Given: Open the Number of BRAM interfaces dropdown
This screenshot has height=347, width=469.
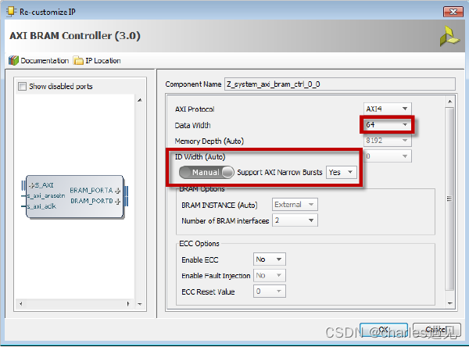Looking at the screenshot, I should (x=295, y=220).
